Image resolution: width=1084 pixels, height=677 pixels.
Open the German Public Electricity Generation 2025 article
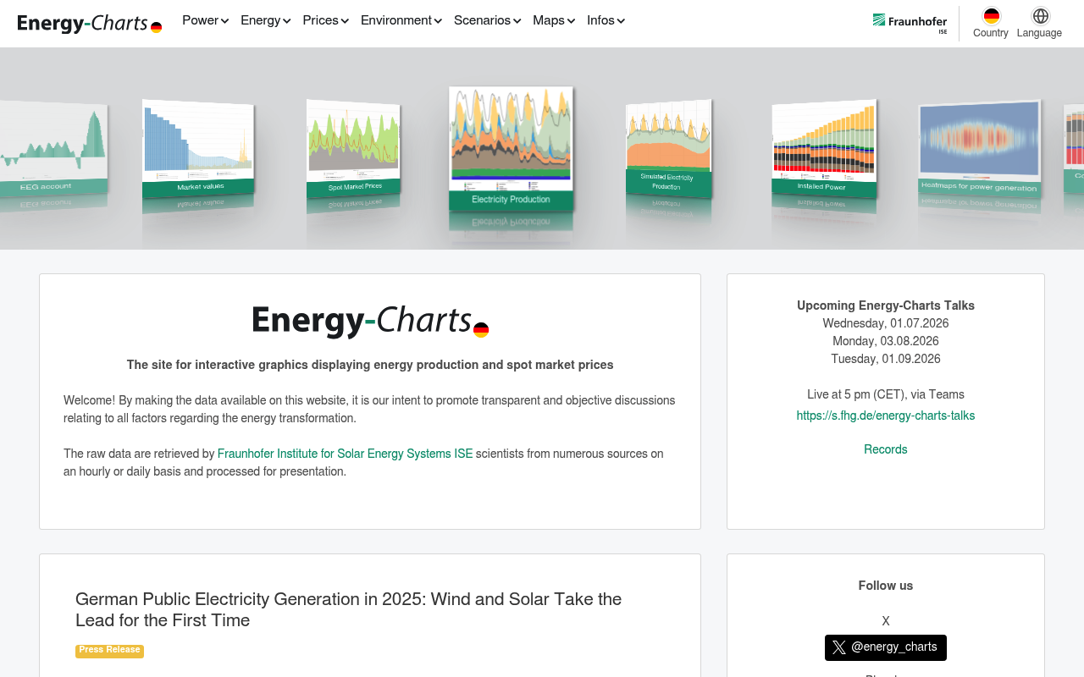348,609
